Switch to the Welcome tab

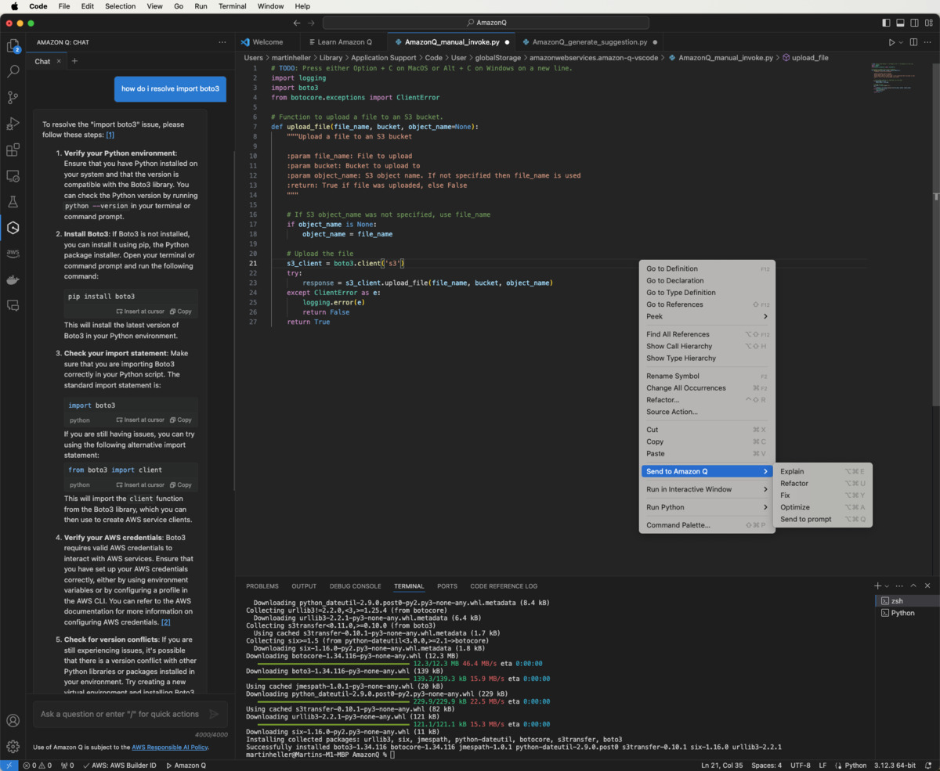pyautogui.click(x=267, y=41)
